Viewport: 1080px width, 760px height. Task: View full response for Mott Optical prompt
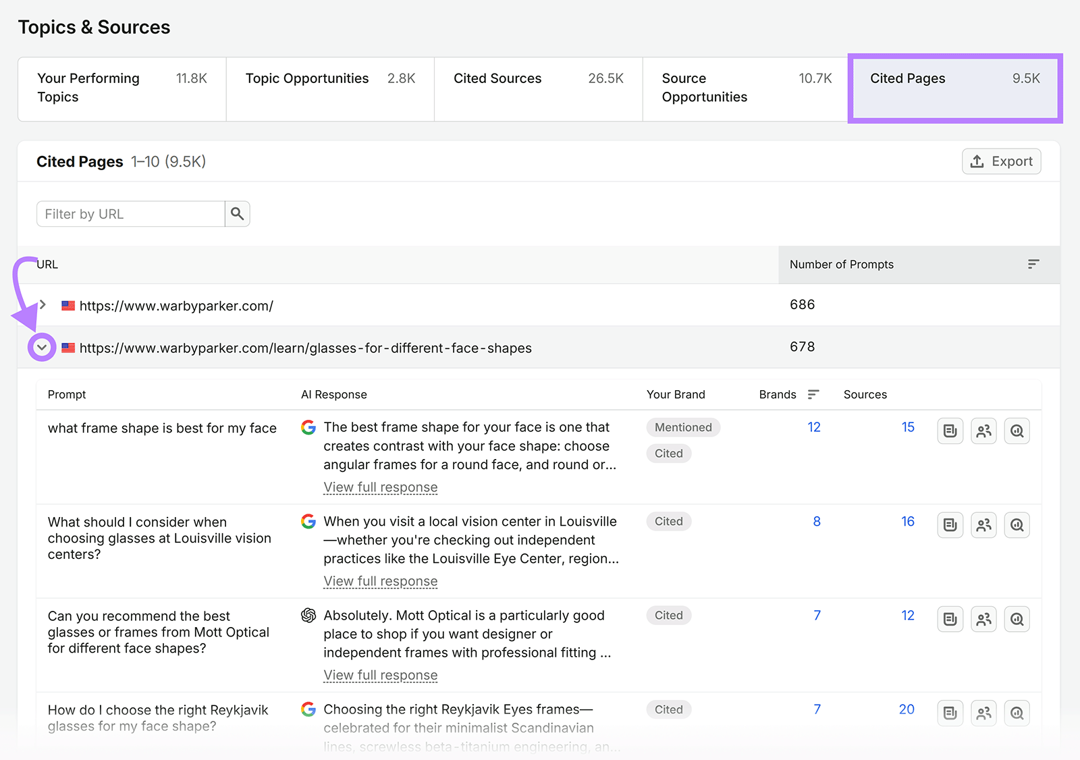[380, 675]
